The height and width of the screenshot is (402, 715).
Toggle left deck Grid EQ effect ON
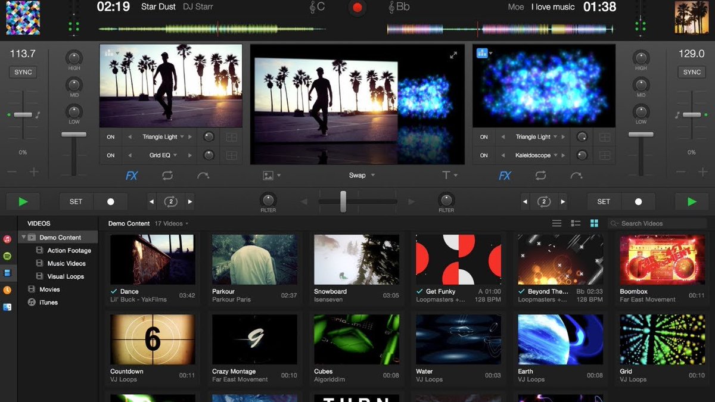[x=111, y=155]
